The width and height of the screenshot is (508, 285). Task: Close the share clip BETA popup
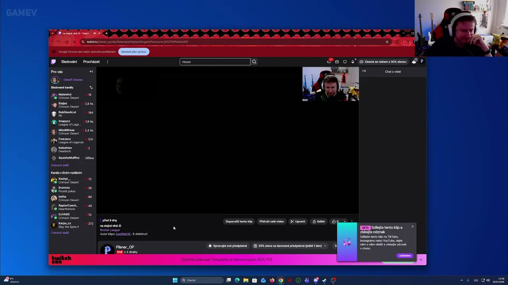coord(412,226)
